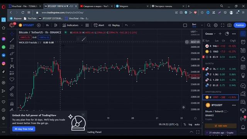Take a chart snapshot with camera

tap(229, 25)
